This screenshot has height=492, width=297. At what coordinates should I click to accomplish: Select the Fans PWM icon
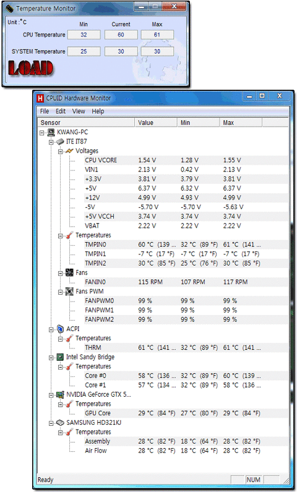click(70, 291)
